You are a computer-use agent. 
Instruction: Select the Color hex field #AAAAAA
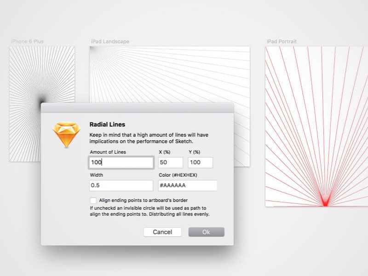188,185
